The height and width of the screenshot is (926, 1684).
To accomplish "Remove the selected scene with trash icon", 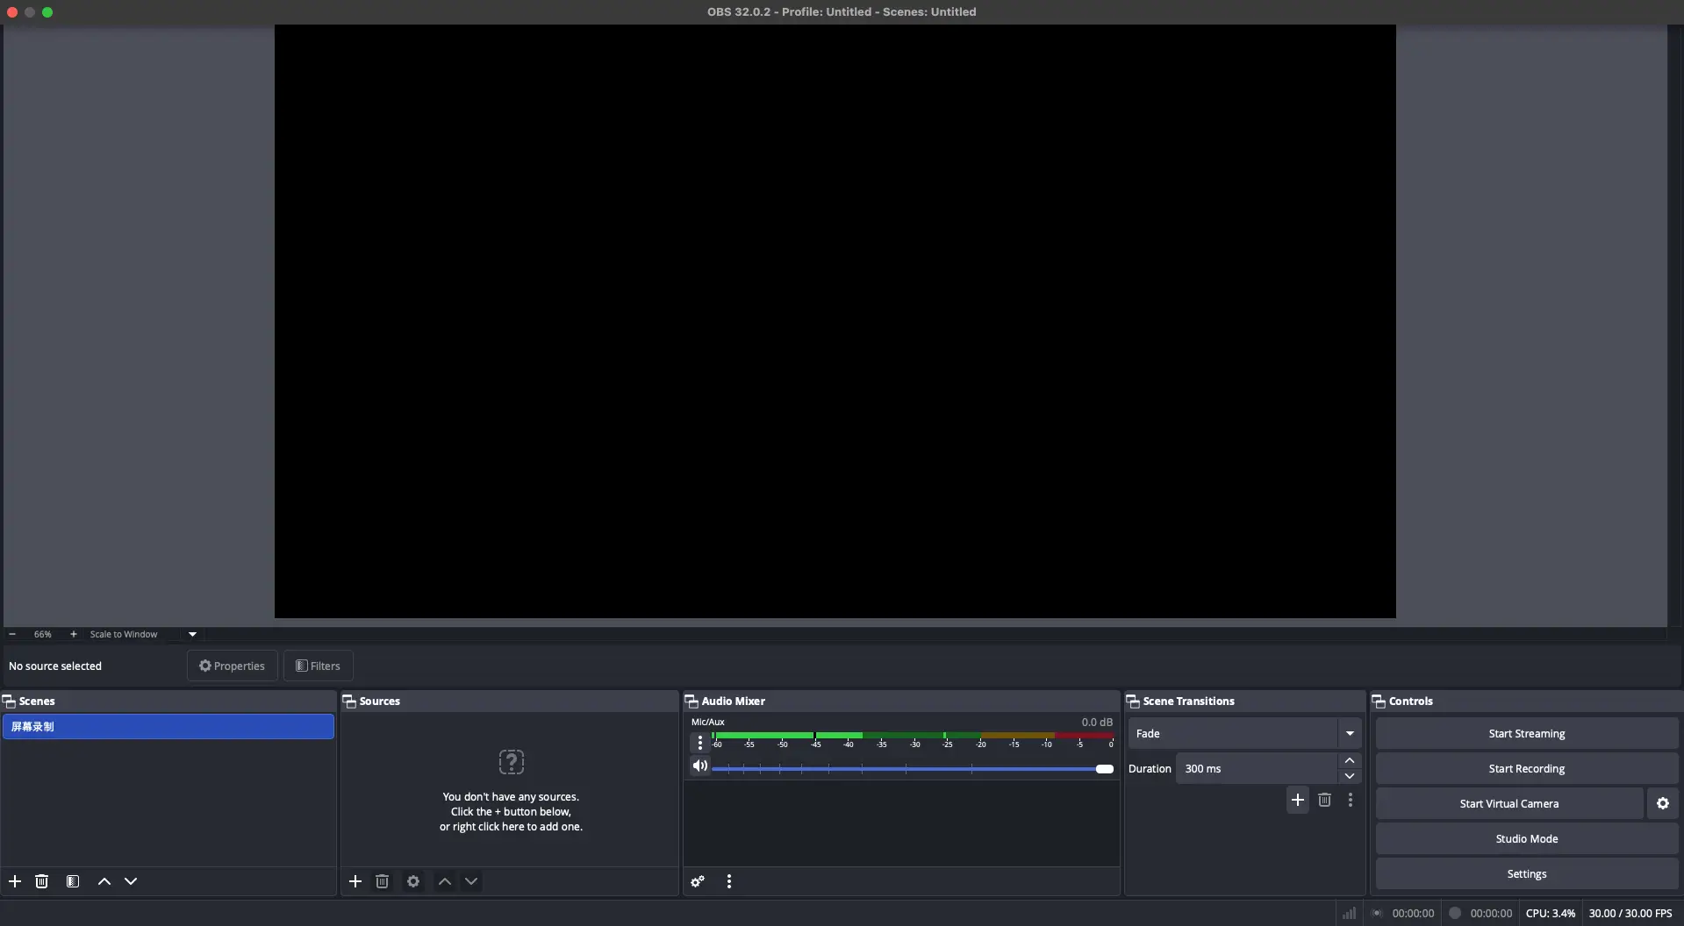I will click(42, 881).
